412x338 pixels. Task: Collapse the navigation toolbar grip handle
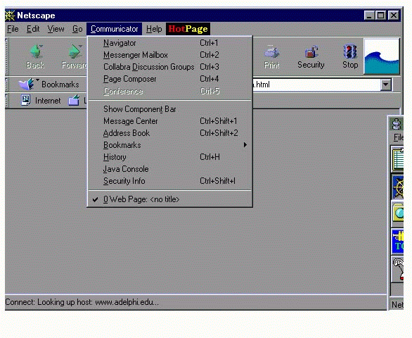coord(7,56)
